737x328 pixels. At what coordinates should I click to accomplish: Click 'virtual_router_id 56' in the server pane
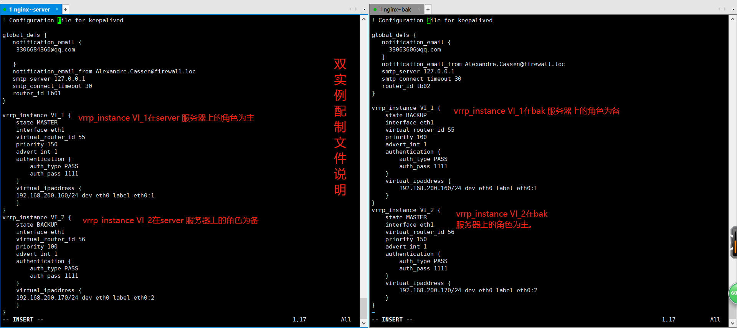51,239
